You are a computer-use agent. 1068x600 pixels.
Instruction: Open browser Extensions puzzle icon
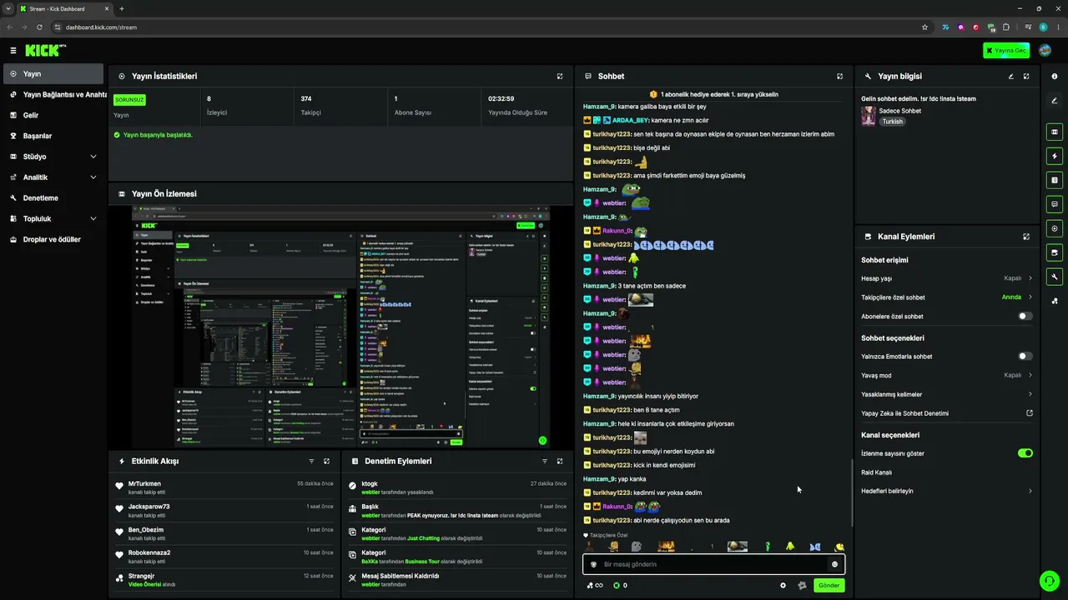pos(1006,27)
